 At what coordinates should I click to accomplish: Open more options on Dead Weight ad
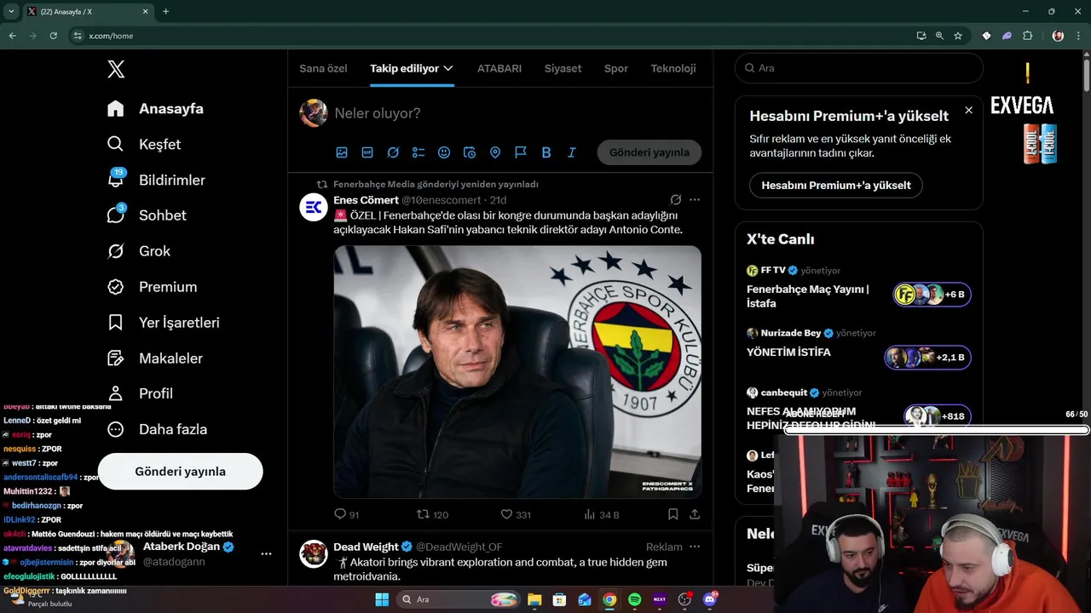(x=695, y=547)
